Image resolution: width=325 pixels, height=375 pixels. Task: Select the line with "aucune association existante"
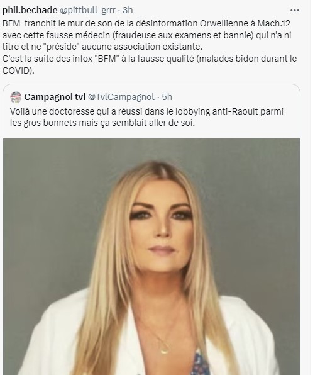click(x=102, y=47)
